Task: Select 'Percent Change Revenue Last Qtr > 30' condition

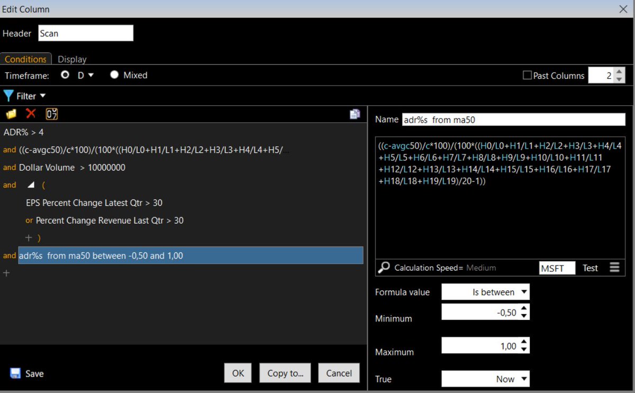Action: [110, 220]
